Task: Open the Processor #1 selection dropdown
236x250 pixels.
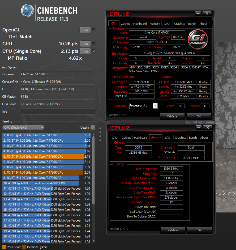Action: click(155, 106)
